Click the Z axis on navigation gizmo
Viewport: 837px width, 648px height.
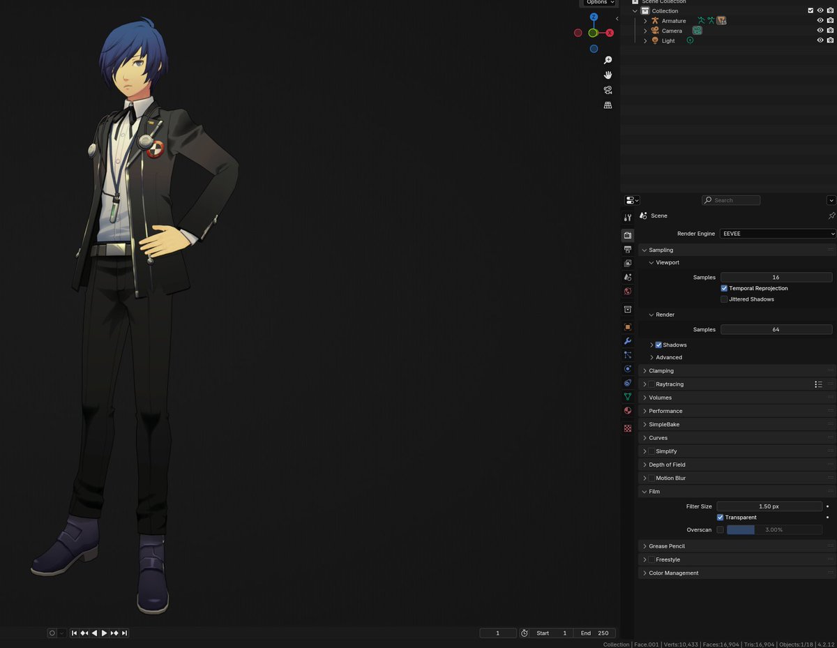[x=594, y=17]
